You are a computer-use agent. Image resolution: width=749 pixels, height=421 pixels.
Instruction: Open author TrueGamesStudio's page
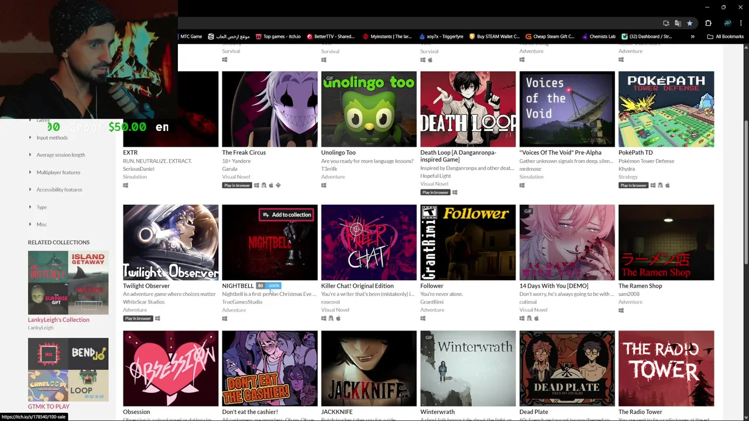pos(242,302)
